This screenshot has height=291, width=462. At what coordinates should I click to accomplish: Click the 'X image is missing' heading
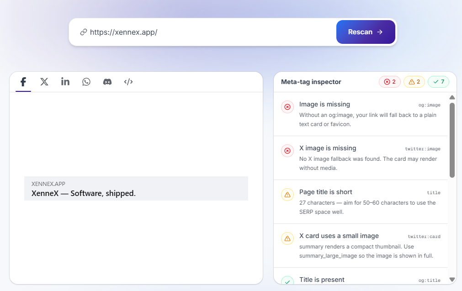click(x=328, y=148)
